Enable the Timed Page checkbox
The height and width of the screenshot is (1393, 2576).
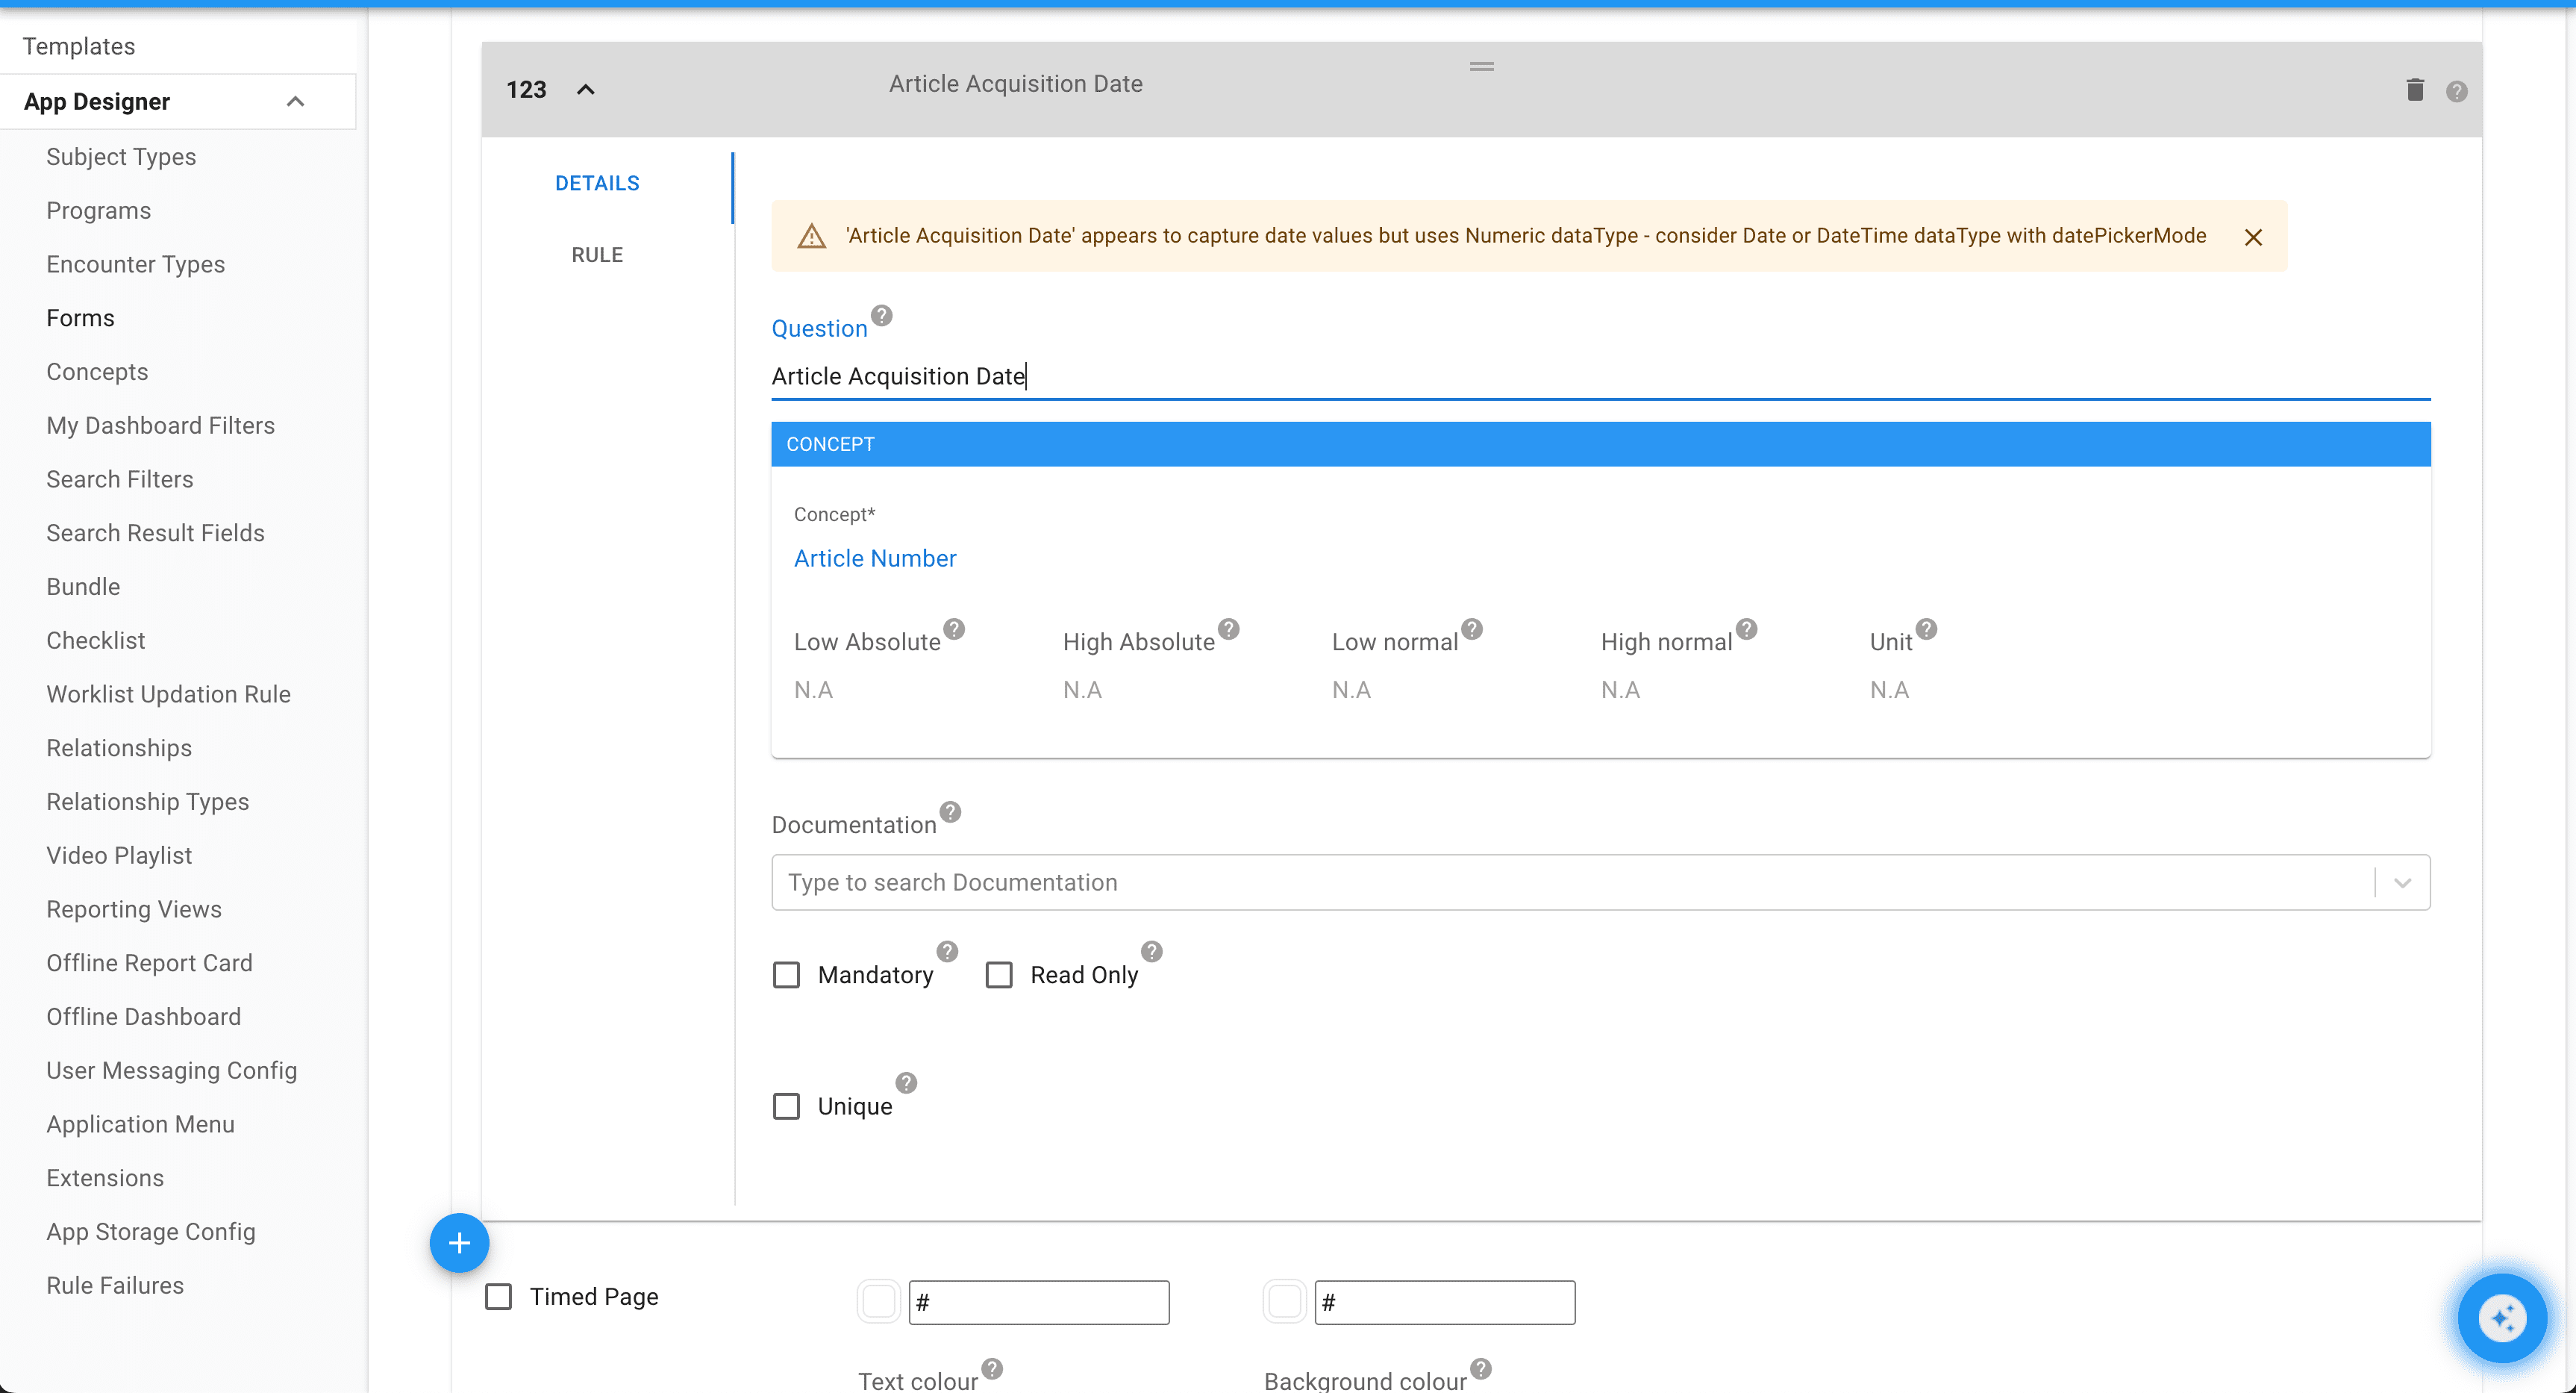(498, 1296)
